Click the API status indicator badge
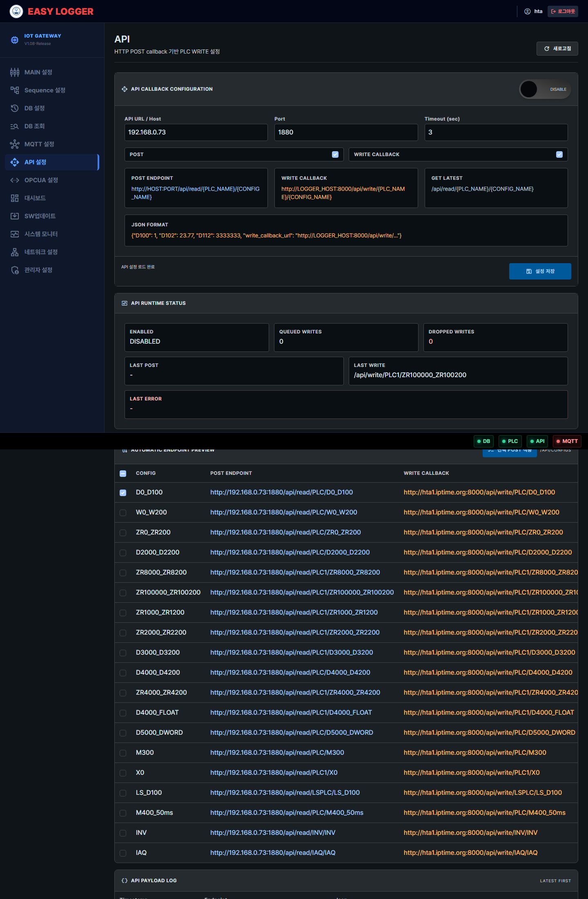Screen dimensions: 588x899 (537, 441)
